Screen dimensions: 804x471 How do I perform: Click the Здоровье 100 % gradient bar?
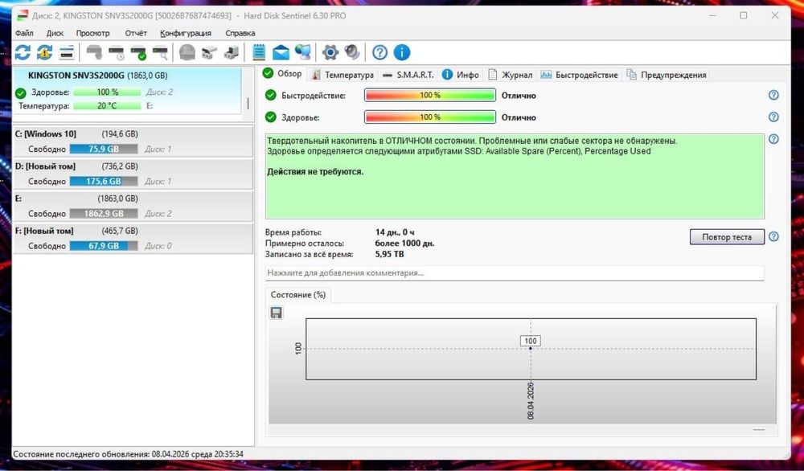click(429, 117)
